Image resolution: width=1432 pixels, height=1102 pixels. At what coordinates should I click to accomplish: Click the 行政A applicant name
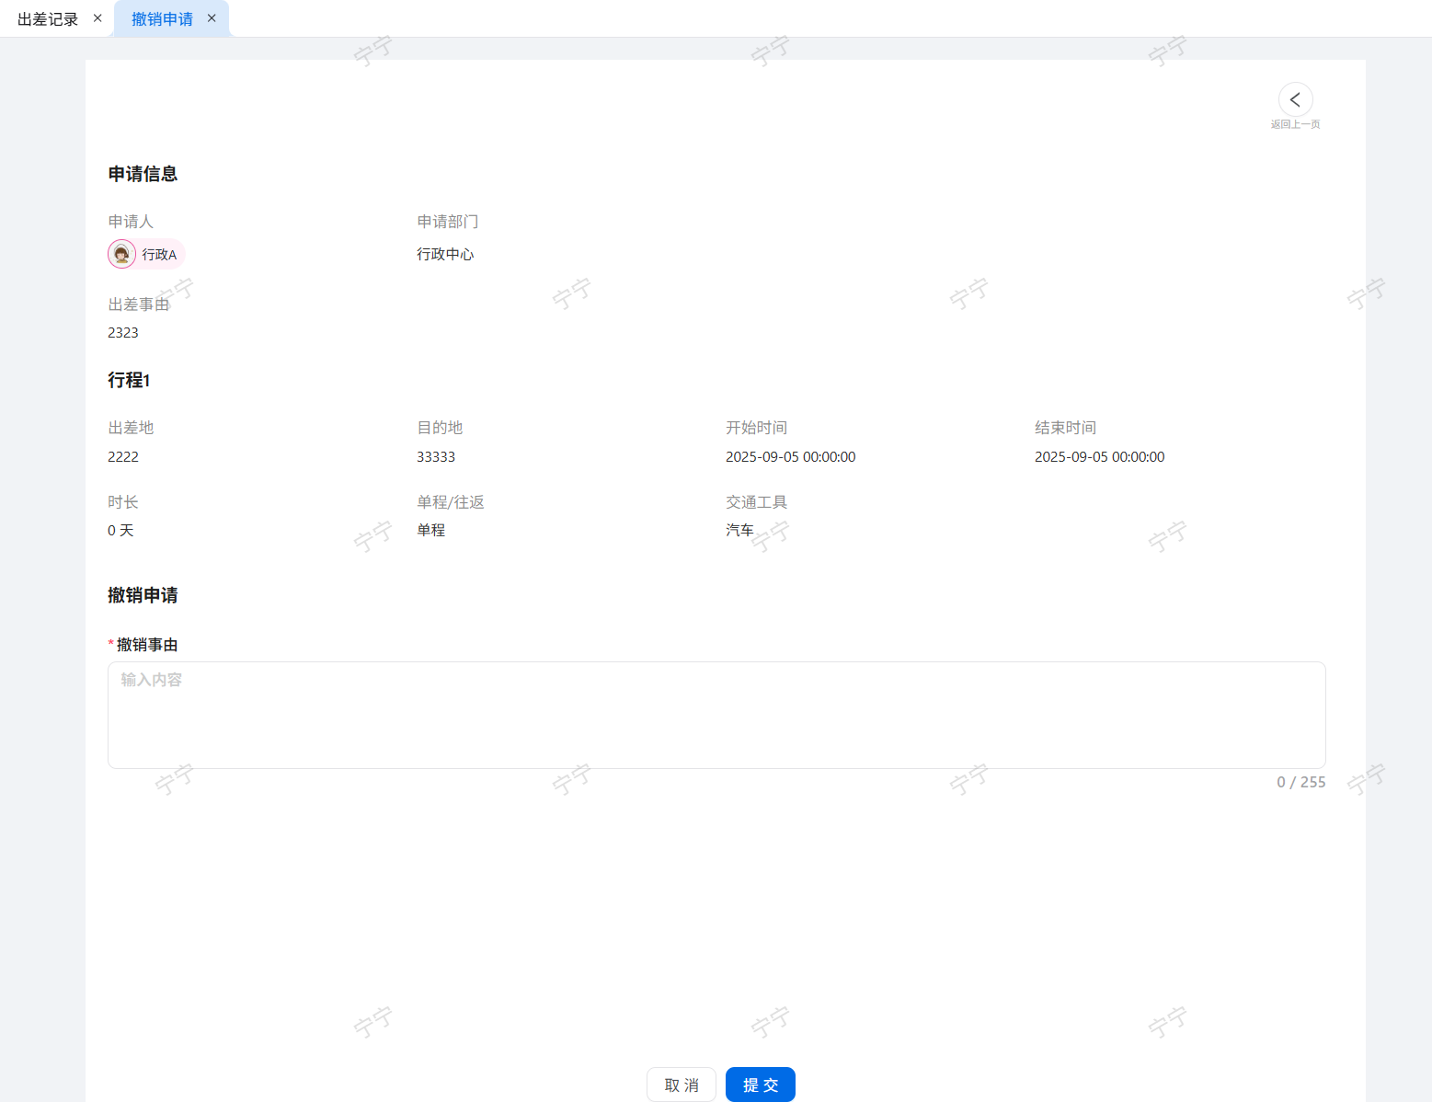[x=159, y=255]
